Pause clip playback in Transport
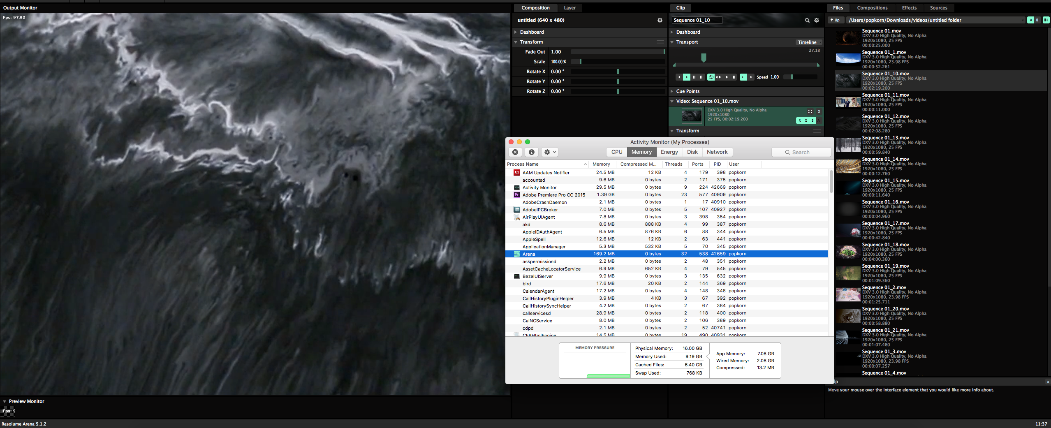This screenshot has width=1051, height=428. pos(694,77)
